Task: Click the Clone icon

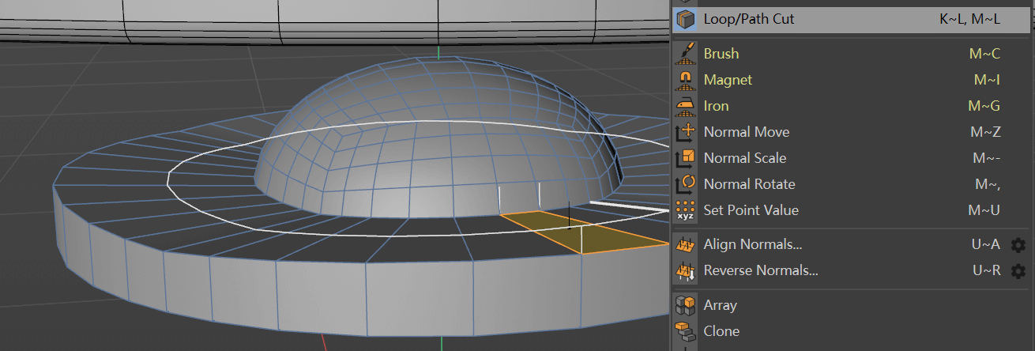Action: tap(685, 331)
